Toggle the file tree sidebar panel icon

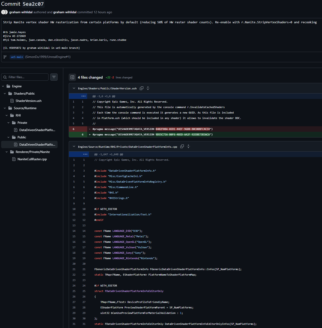point(72,77)
